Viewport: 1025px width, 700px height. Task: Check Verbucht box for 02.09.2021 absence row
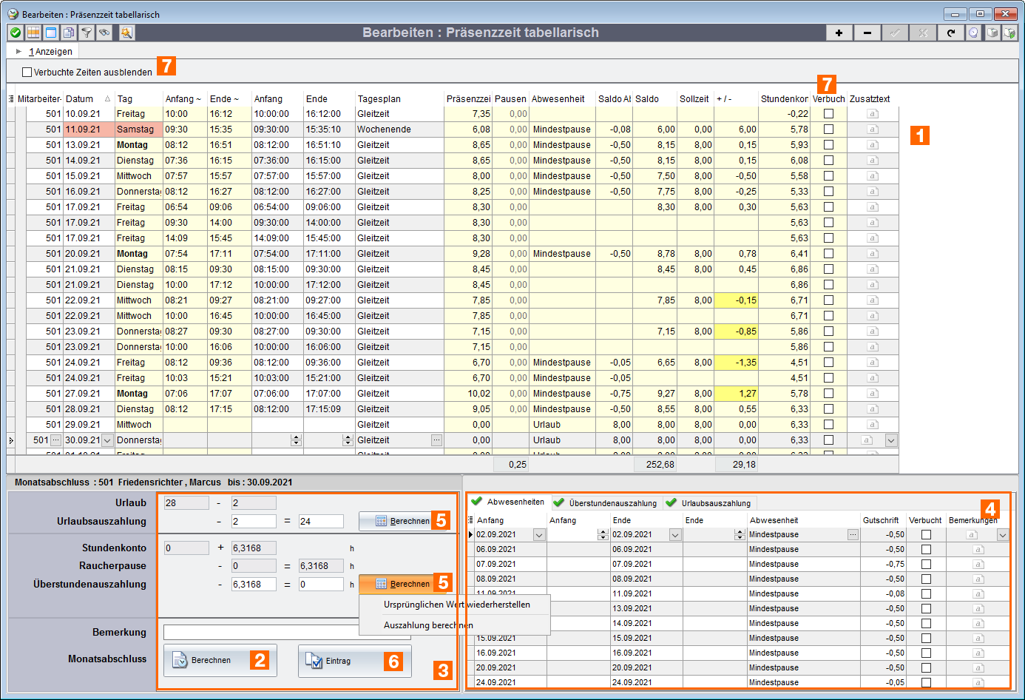926,534
